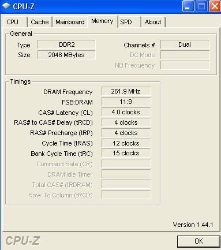This screenshot has width=221, height=250.
Task: Click the OK button
Action: point(198,241)
